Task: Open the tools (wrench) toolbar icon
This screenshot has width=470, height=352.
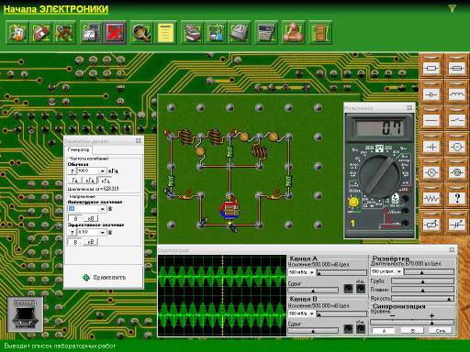Action: [x=64, y=32]
